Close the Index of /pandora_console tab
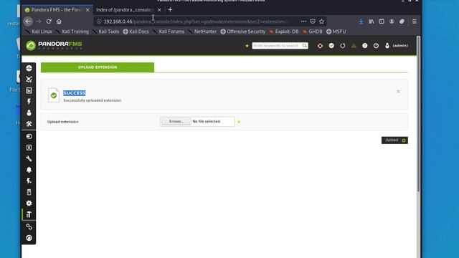The image size is (459, 258). [x=159, y=9]
